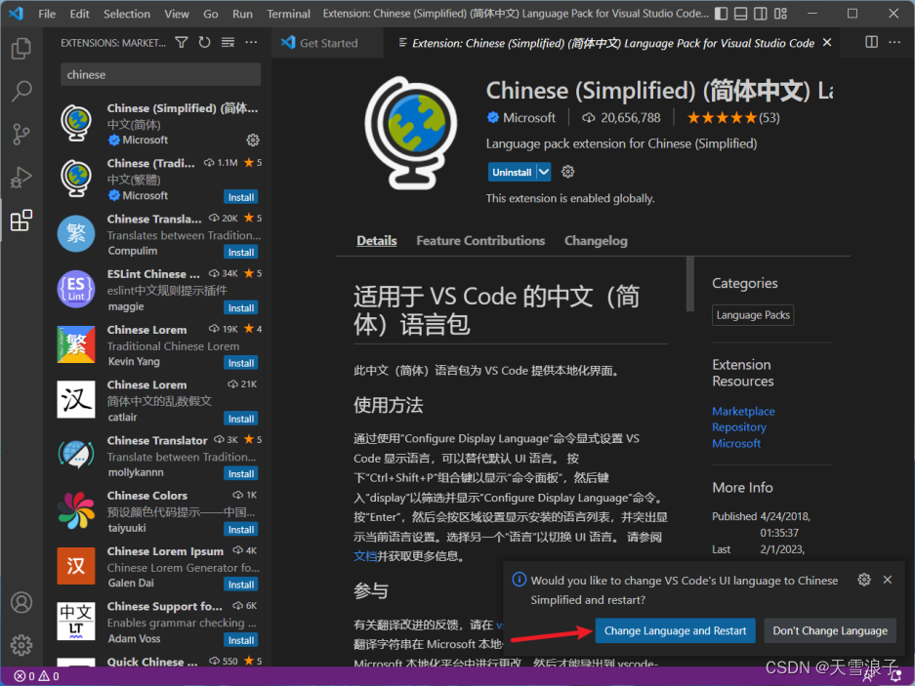Open Uninstall dropdown arrow

point(544,172)
